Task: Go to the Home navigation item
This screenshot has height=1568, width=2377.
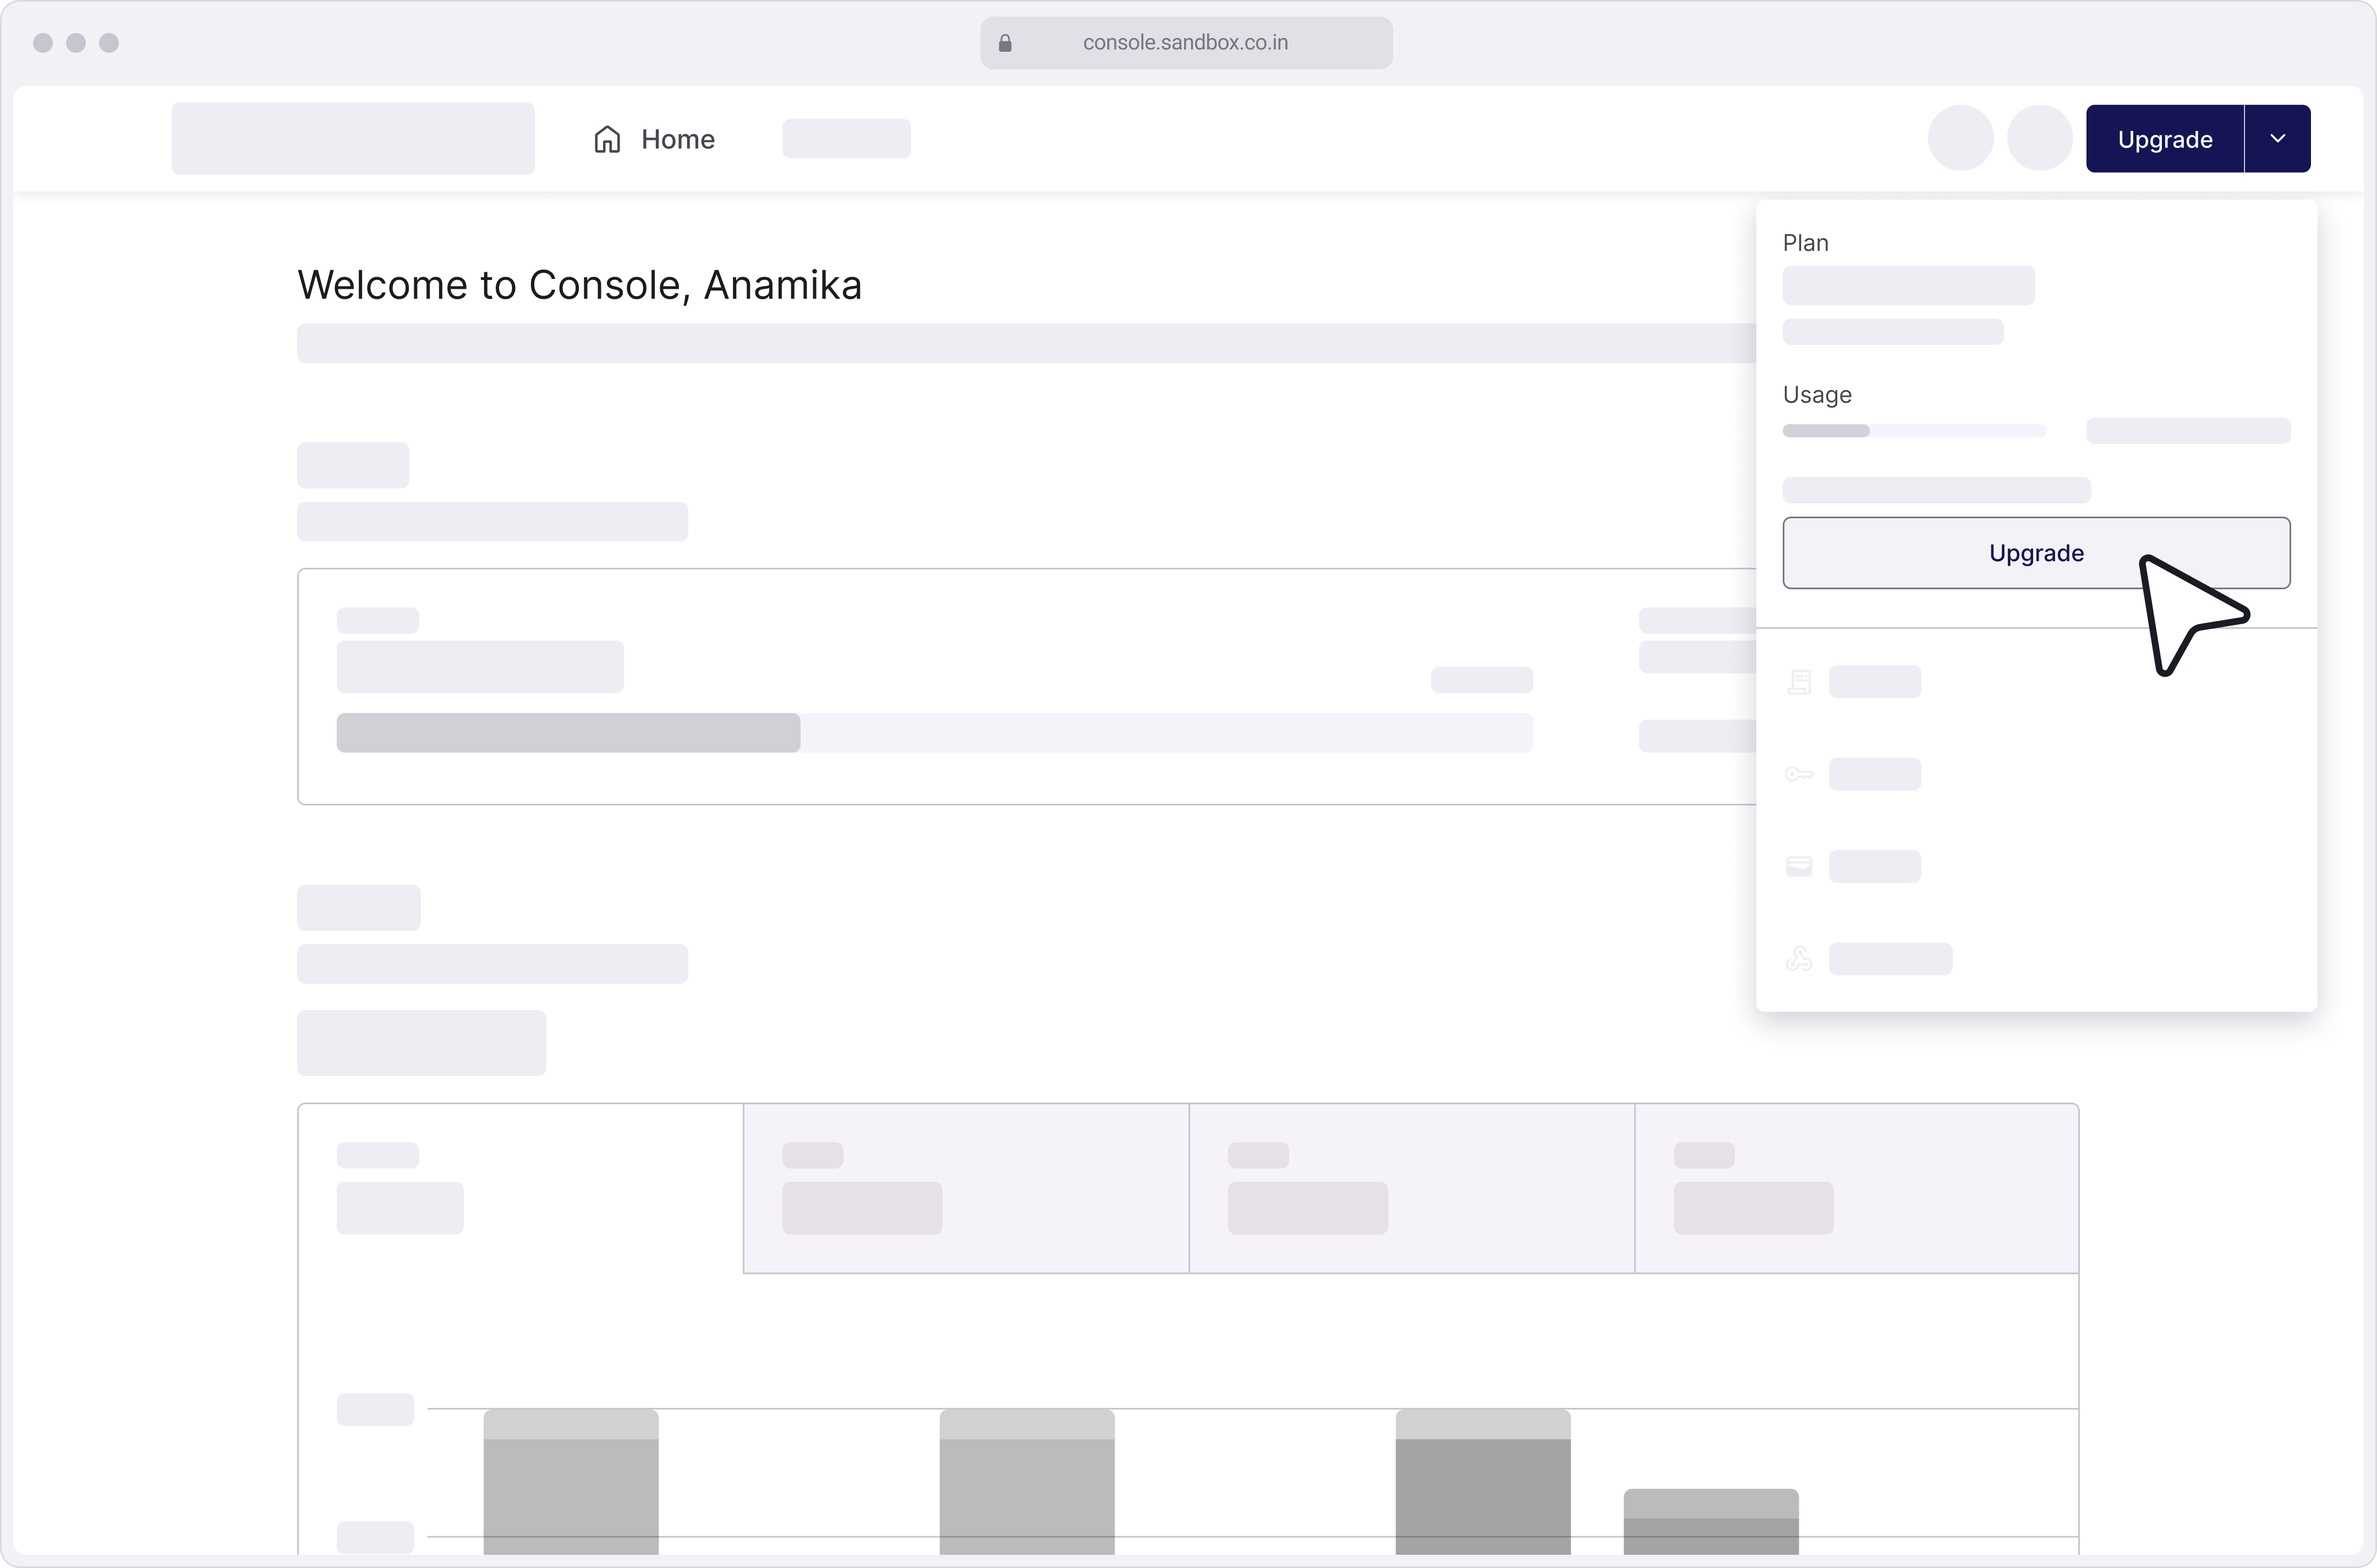Action: tap(654, 139)
